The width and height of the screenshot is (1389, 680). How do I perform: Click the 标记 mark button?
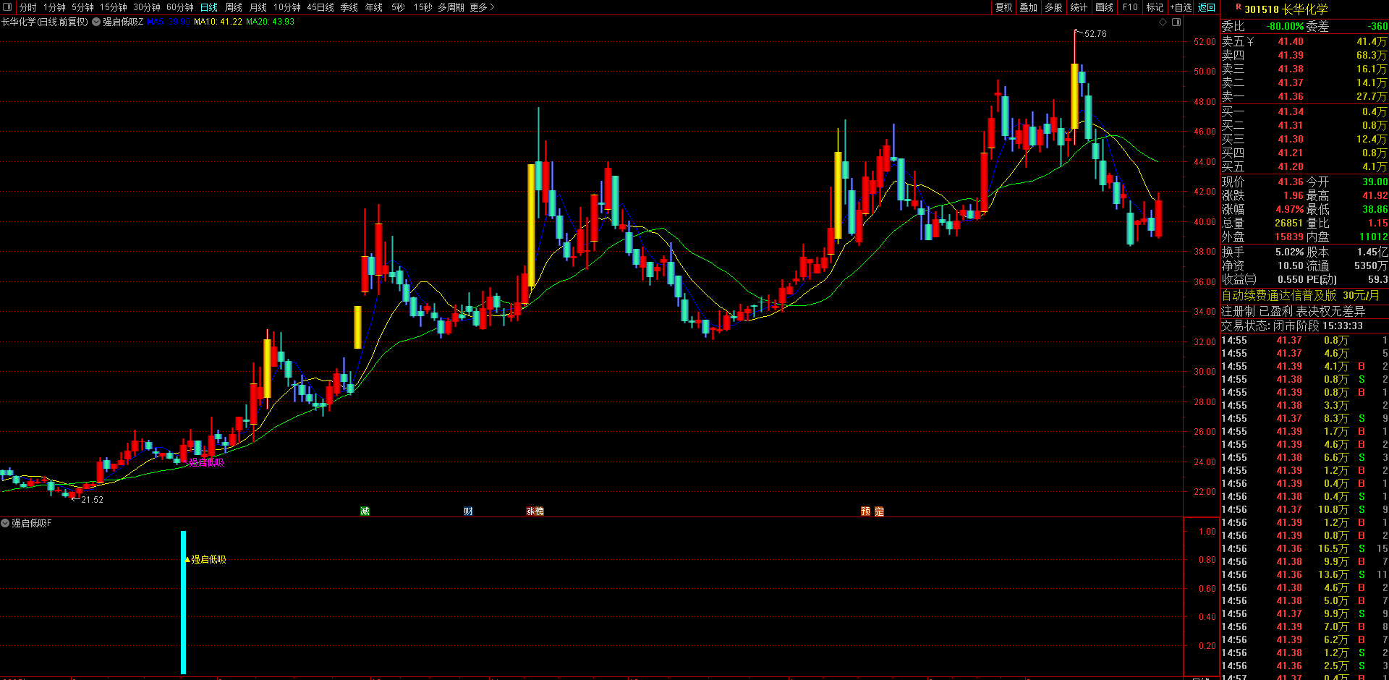(x=1155, y=7)
